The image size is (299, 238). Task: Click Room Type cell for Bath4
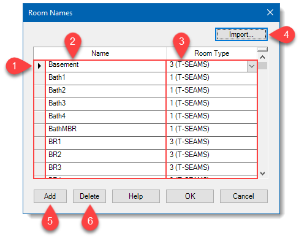(211, 117)
